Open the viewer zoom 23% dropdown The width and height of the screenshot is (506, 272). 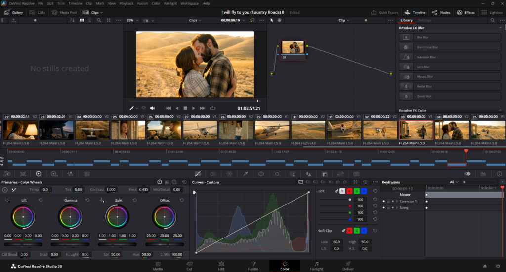(132, 20)
